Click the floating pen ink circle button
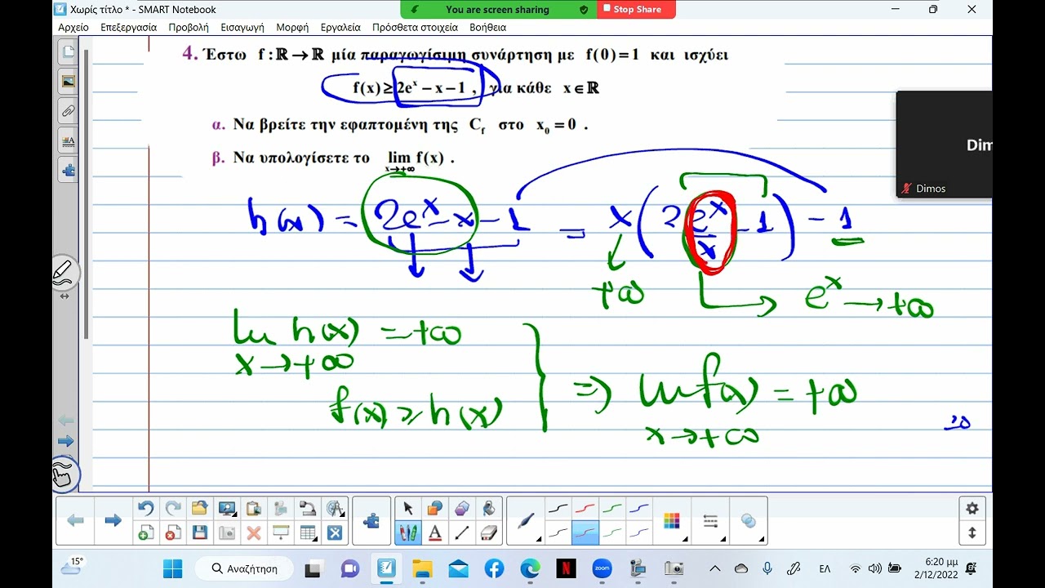The image size is (1045, 588). (64, 273)
